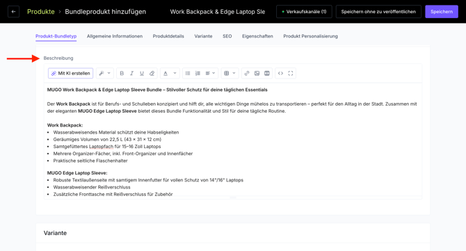Viewport: 466px width, 251px height.
Task: Click the Mit KI erstellen button
Action: [x=70, y=73]
